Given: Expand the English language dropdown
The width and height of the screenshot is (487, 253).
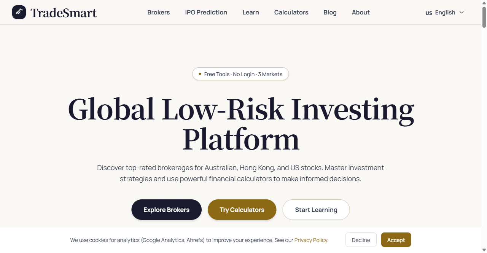Looking at the screenshot, I should (445, 12).
